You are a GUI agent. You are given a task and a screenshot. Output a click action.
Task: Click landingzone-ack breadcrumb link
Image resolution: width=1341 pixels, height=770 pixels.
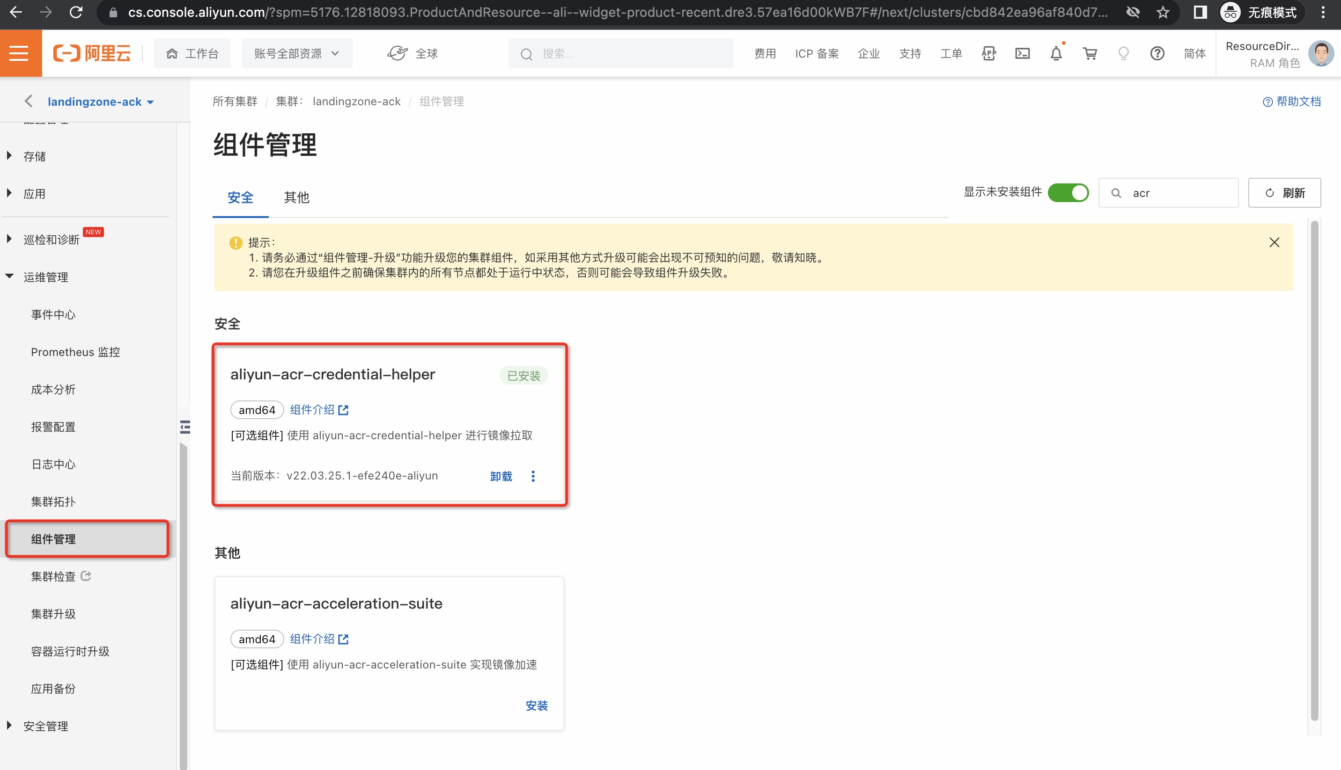pos(356,101)
